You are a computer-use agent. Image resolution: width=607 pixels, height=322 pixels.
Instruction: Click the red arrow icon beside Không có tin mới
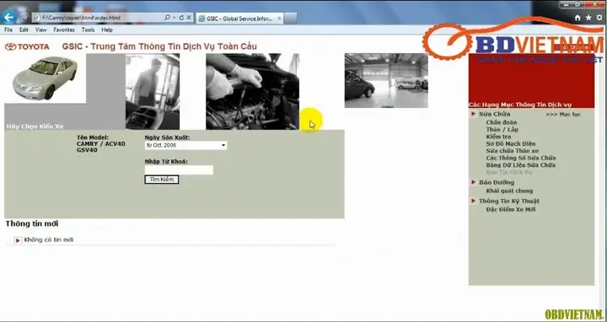[x=18, y=240]
